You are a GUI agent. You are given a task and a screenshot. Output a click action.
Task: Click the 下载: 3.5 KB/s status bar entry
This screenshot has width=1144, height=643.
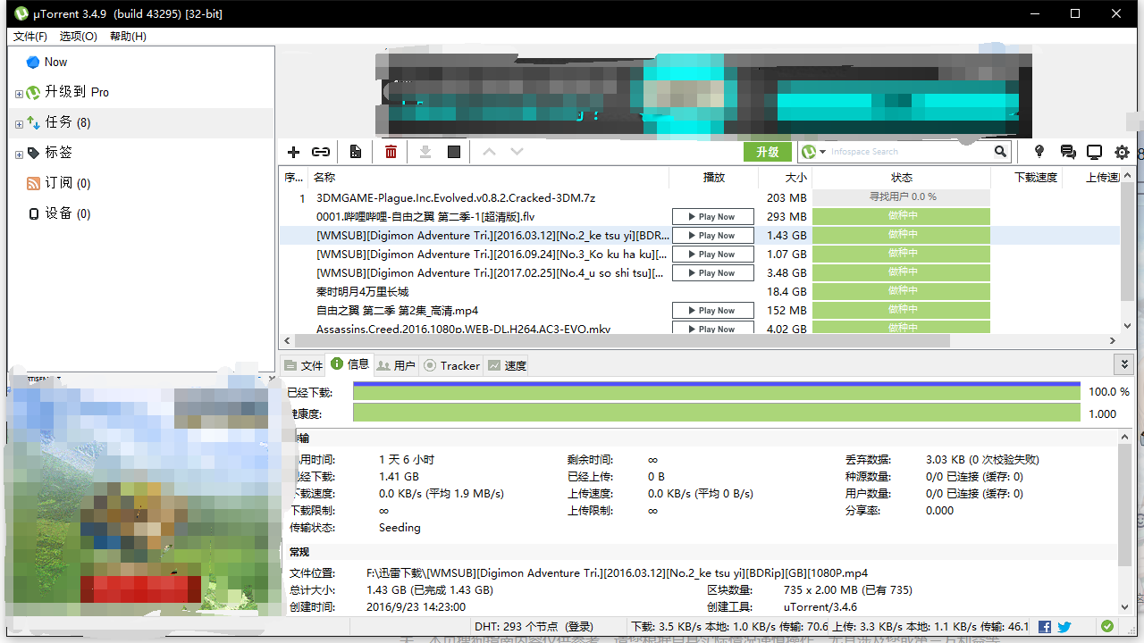[x=728, y=627]
